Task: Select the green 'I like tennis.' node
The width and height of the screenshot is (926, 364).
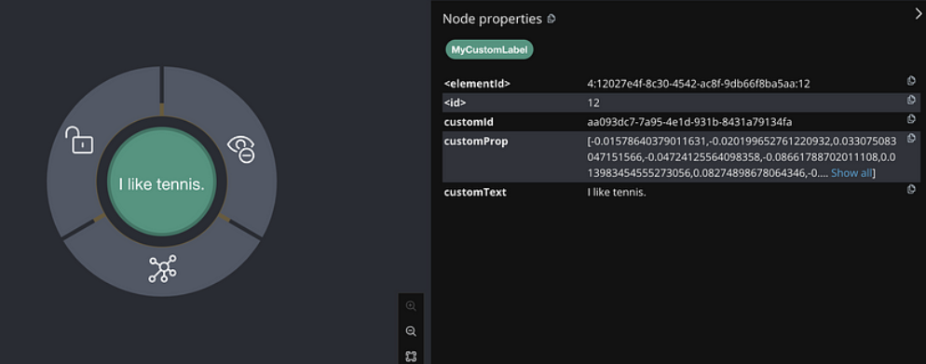Action: (162, 182)
